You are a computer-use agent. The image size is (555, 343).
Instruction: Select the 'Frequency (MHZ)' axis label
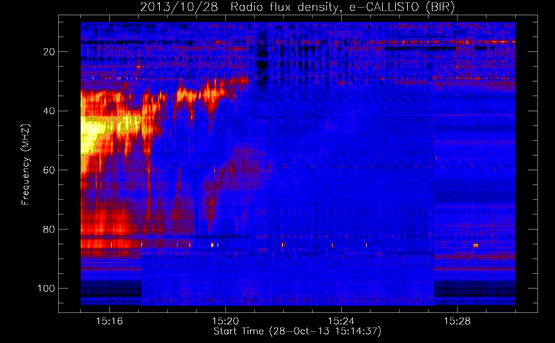pos(26,165)
